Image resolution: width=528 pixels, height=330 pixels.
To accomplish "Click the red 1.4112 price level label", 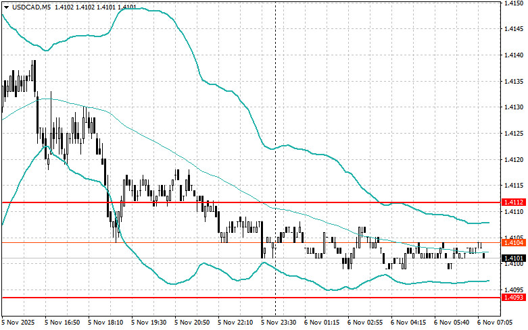I will pyautogui.click(x=514, y=202).
